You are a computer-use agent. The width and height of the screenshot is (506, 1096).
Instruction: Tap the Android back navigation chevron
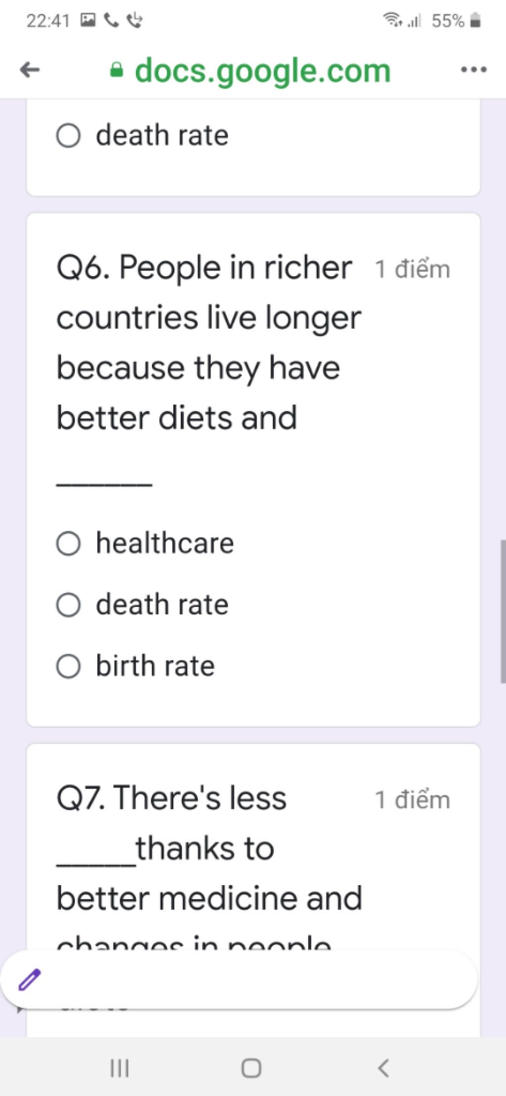pos(383,1068)
